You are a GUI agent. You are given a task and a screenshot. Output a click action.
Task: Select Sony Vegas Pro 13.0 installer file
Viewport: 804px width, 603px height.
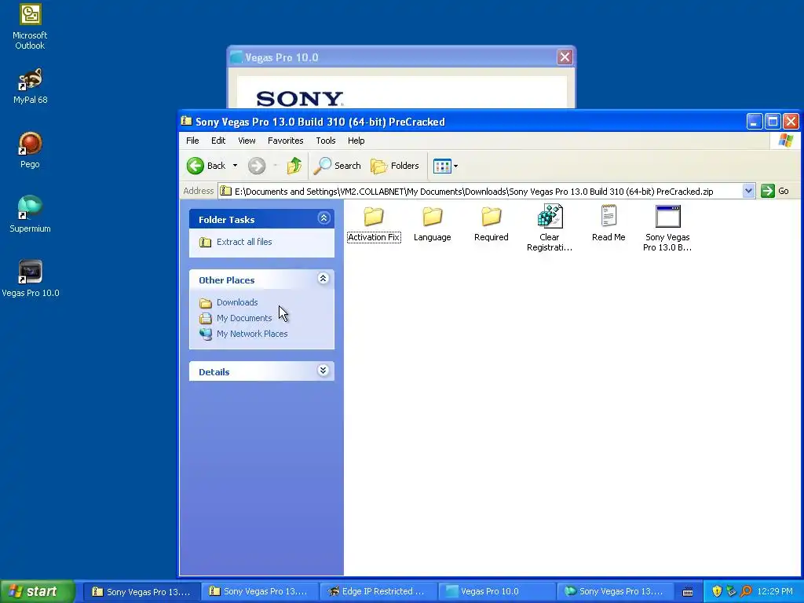click(667, 228)
